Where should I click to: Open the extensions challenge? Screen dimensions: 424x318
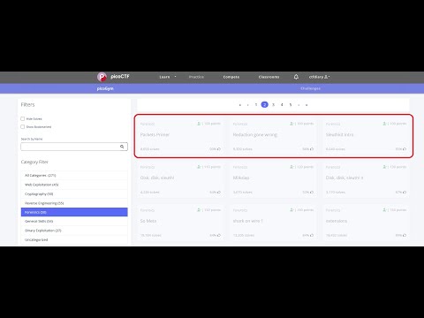[x=337, y=221]
